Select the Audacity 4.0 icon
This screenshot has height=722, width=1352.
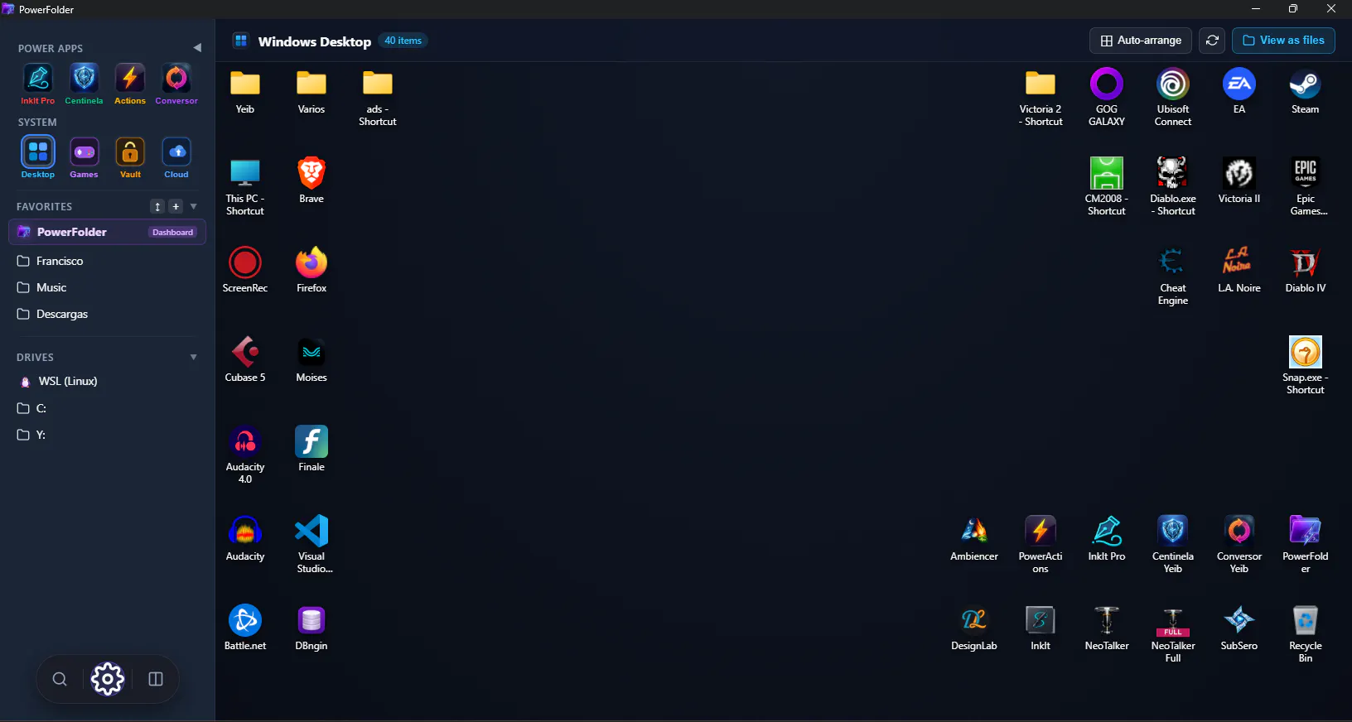click(x=245, y=455)
